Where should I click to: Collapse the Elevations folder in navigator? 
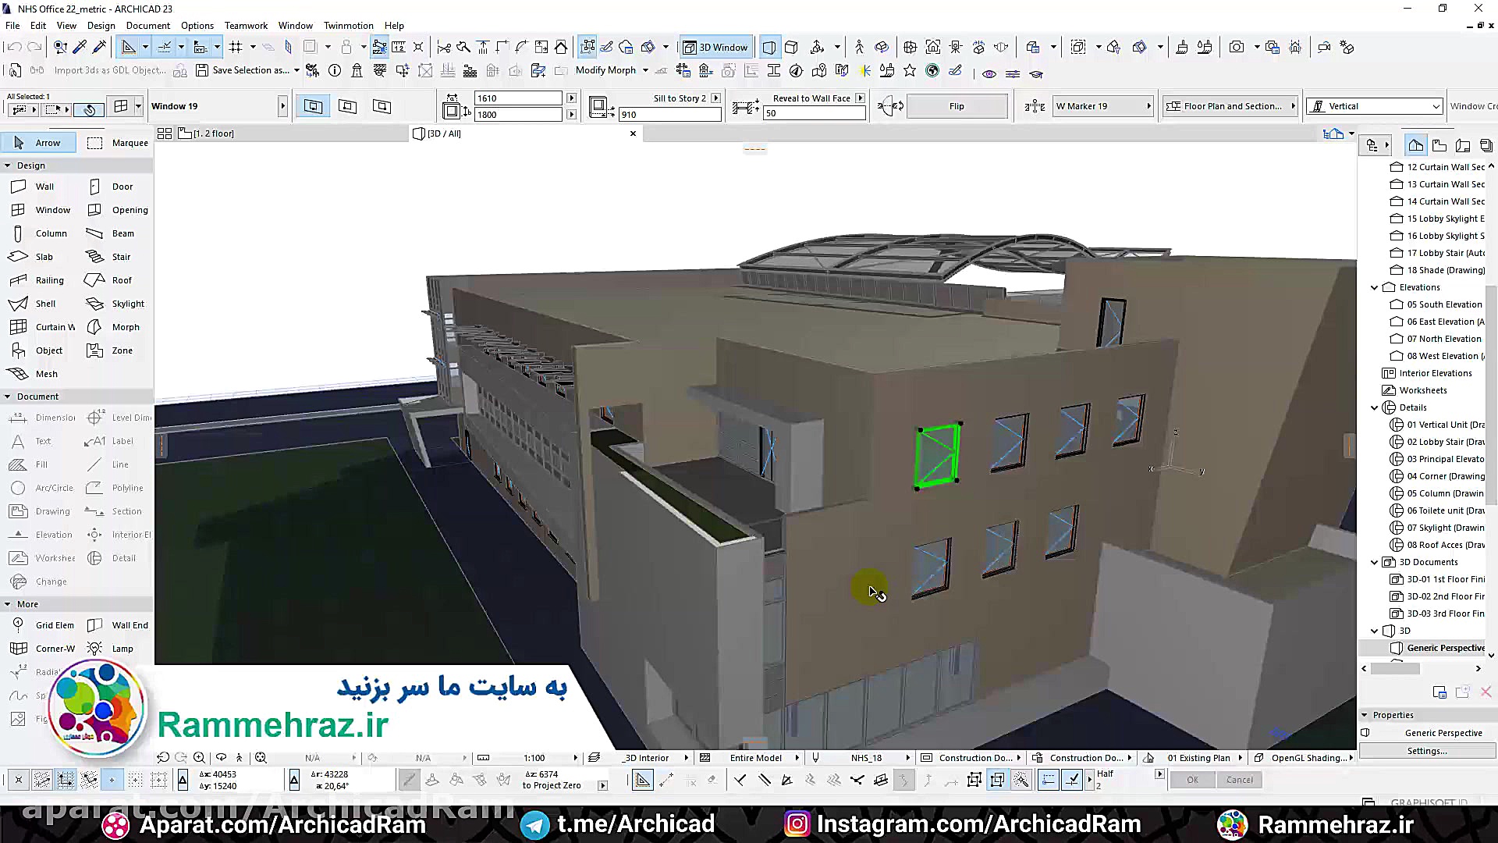click(1374, 287)
